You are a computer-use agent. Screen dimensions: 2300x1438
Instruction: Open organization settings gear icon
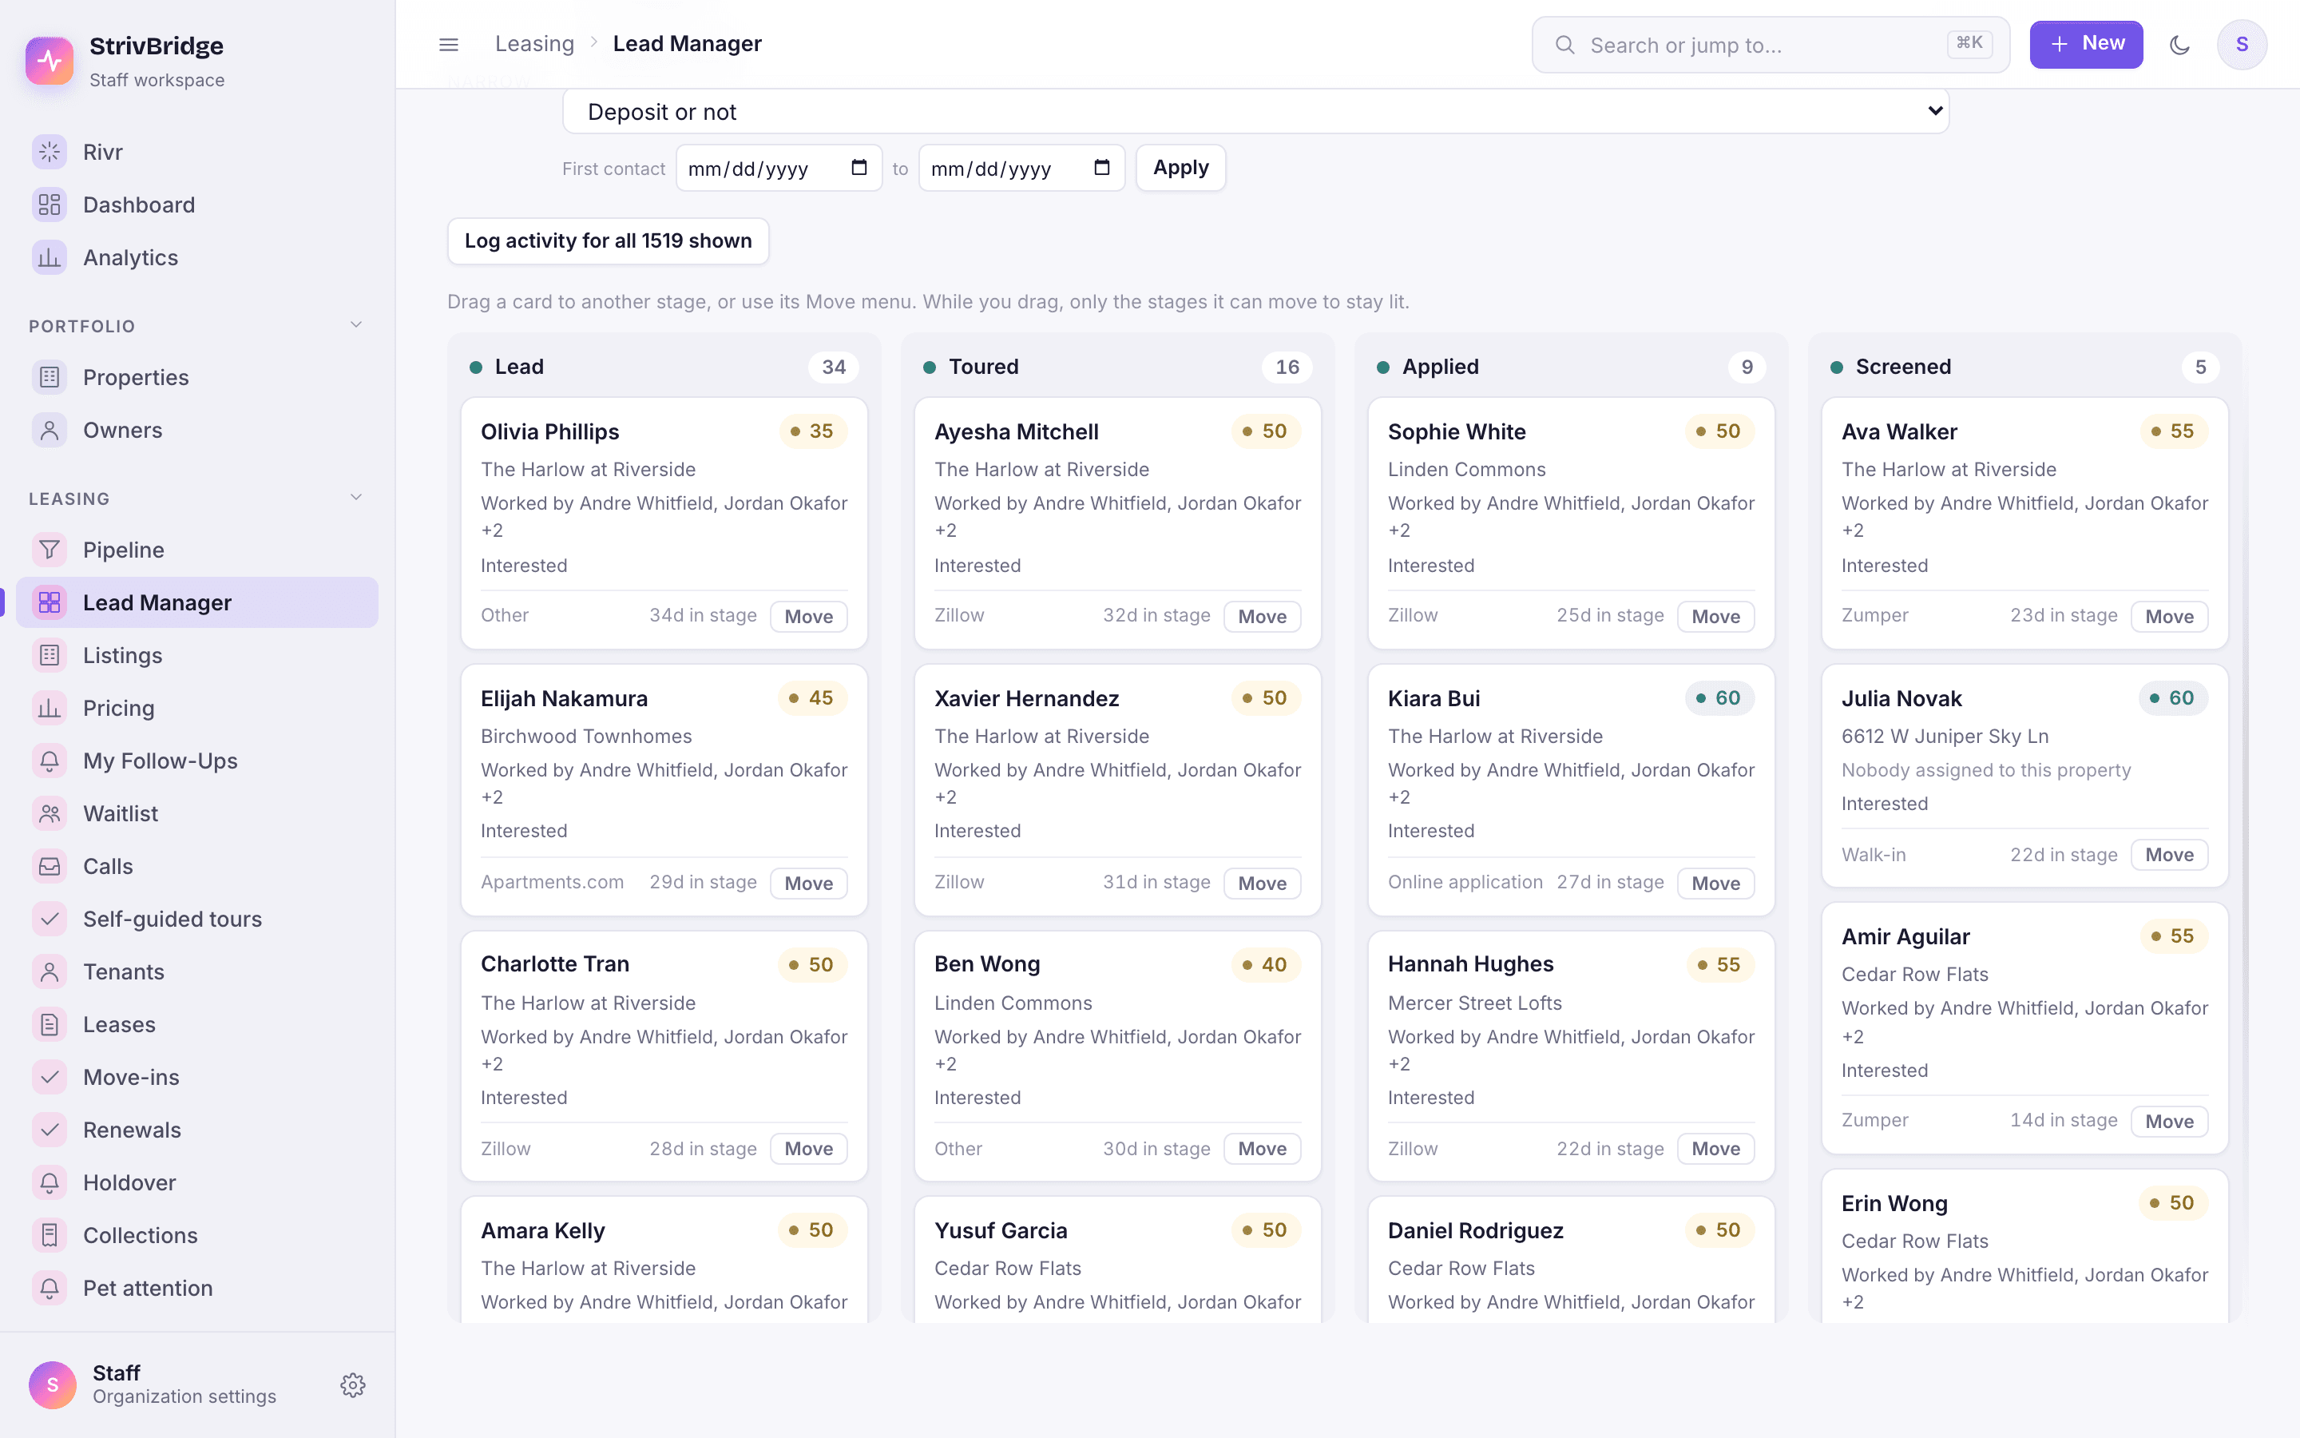pyautogui.click(x=353, y=1384)
